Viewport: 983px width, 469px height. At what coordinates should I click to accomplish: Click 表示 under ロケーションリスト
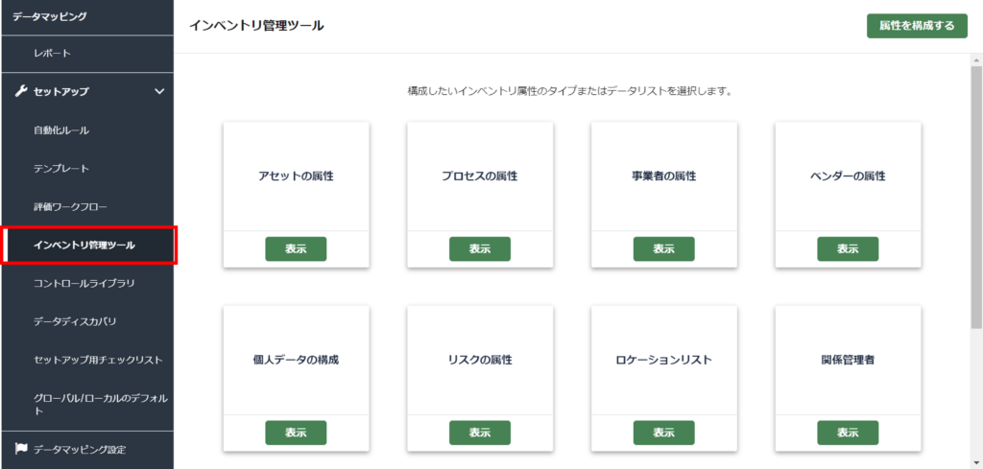click(664, 433)
